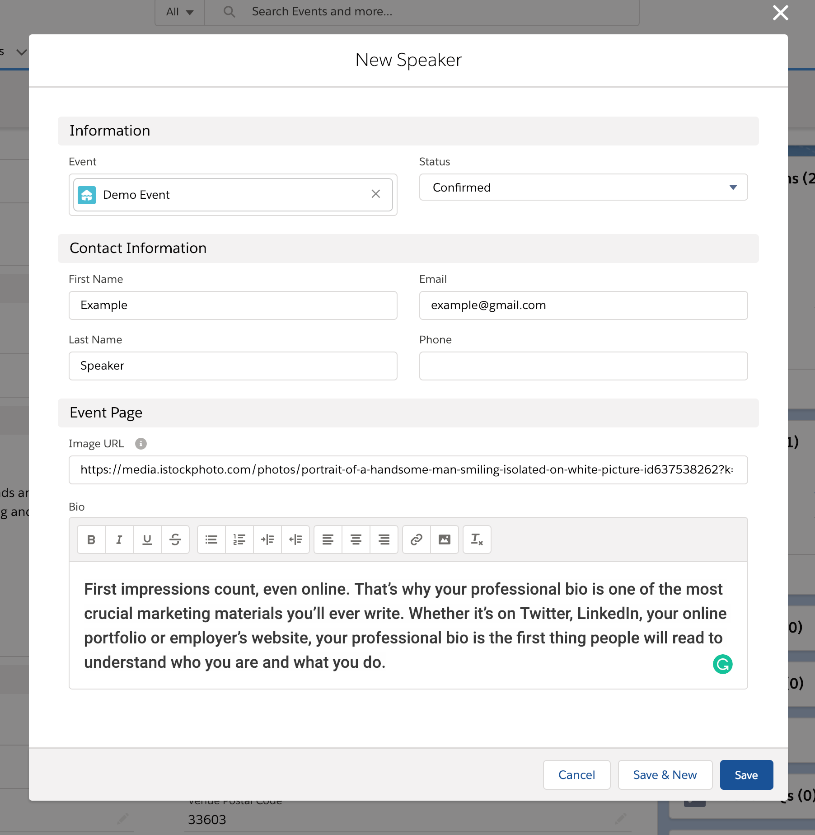
Task: Click the Demo Event record icon
Action: [x=87, y=195]
